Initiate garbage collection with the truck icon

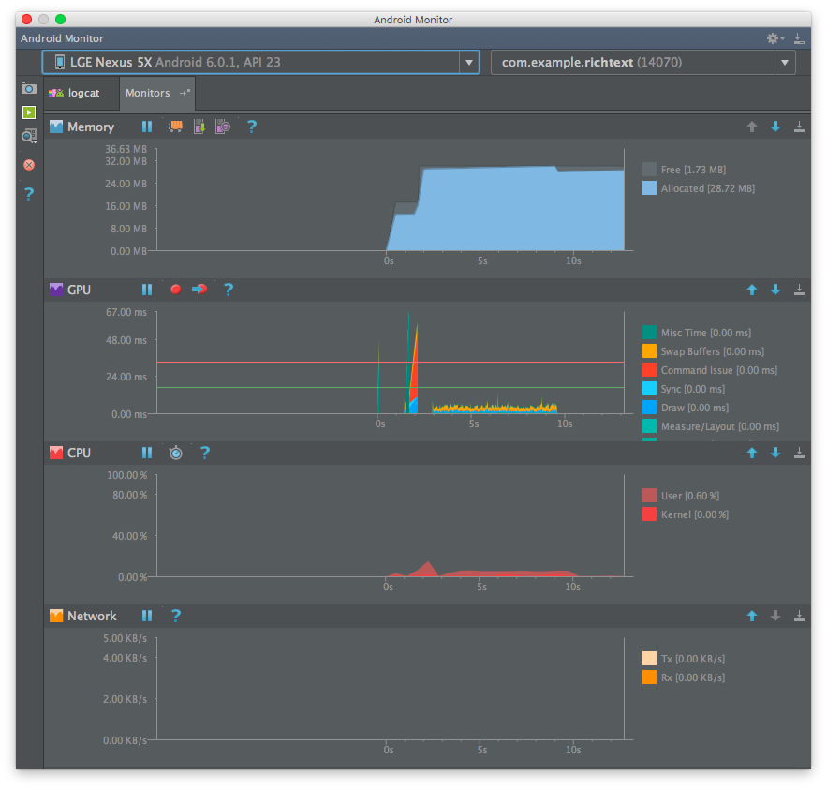[x=176, y=127]
